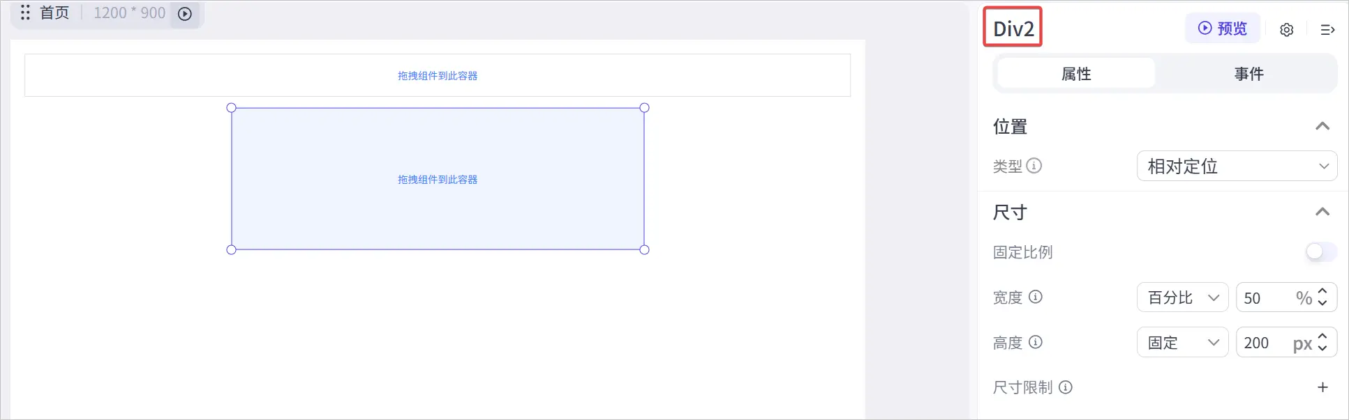Switch to the 属性 tab

pyautogui.click(x=1076, y=74)
